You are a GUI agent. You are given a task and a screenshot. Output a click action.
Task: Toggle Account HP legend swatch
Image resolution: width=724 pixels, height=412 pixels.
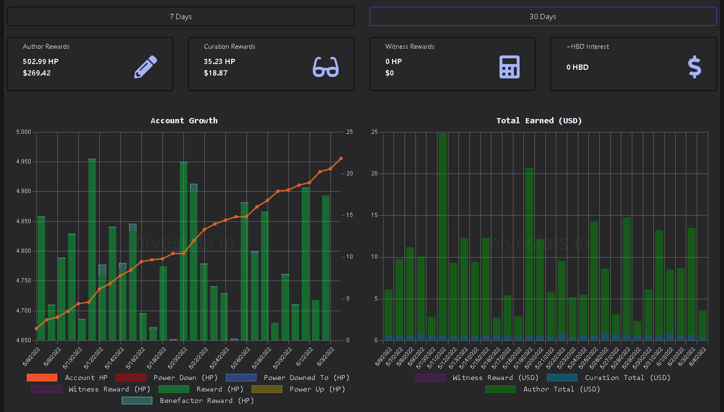click(x=42, y=378)
